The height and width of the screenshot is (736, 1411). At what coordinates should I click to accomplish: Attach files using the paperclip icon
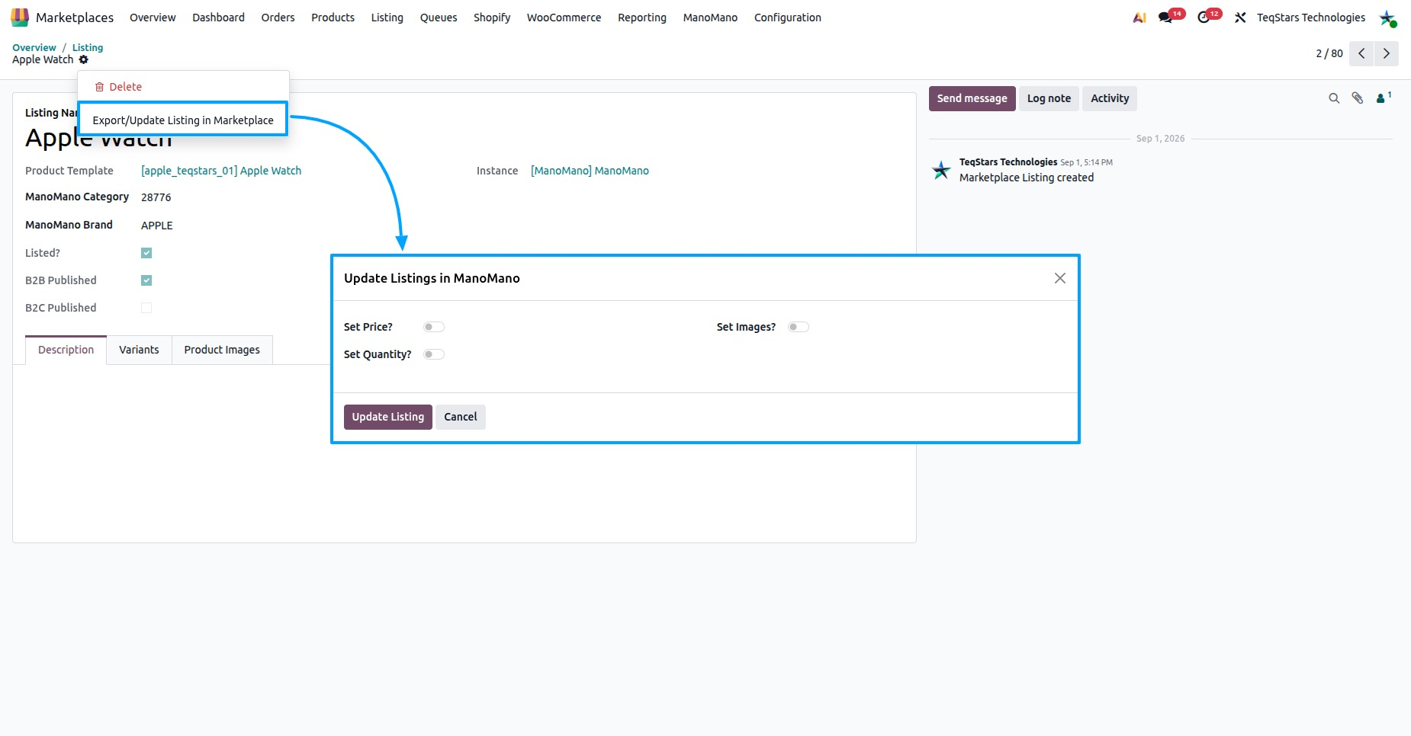pos(1358,98)
